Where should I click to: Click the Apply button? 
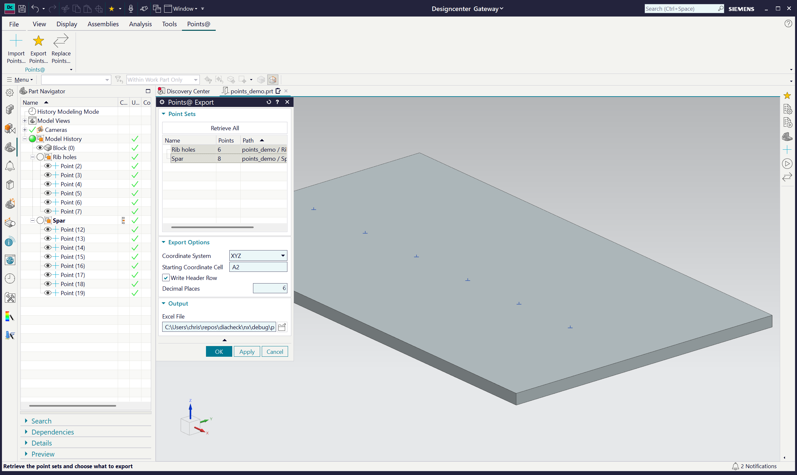247,352
